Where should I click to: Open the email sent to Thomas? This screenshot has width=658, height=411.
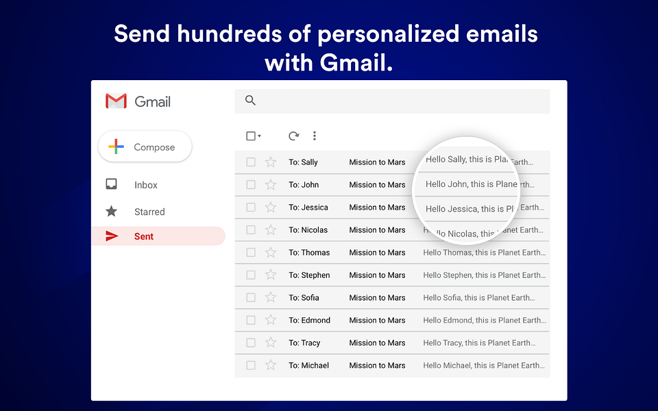pyautogui.click(x=377, y=252)
